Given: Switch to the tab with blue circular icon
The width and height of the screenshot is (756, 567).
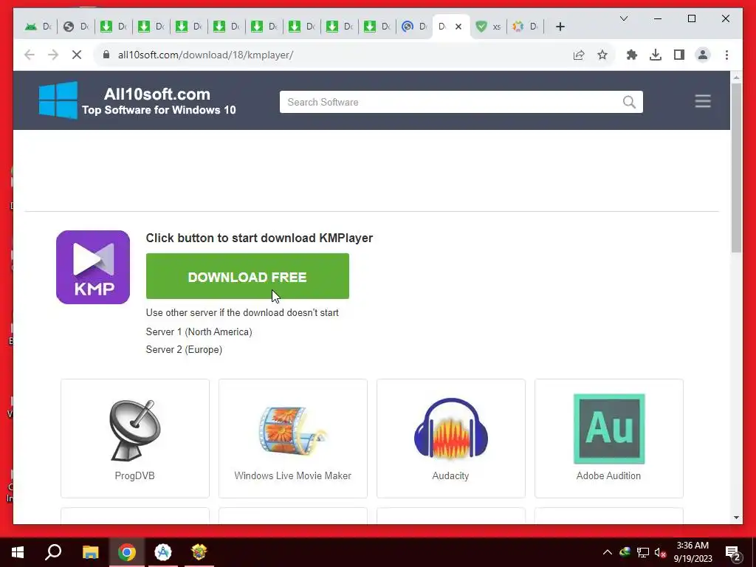Looking at the screenshot, I should (415, 27).
